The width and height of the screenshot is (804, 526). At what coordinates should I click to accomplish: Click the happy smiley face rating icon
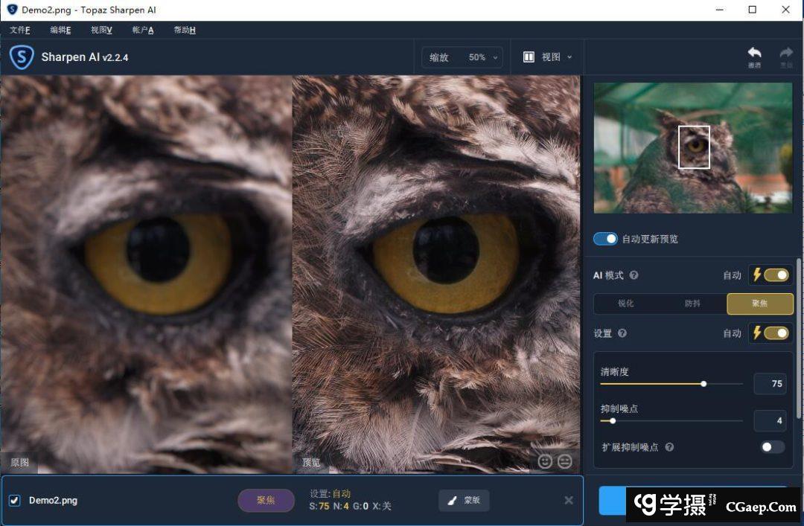(545, 462)
